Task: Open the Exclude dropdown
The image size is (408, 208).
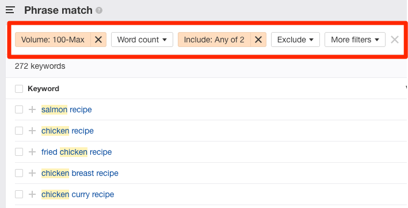Action: 295,40
